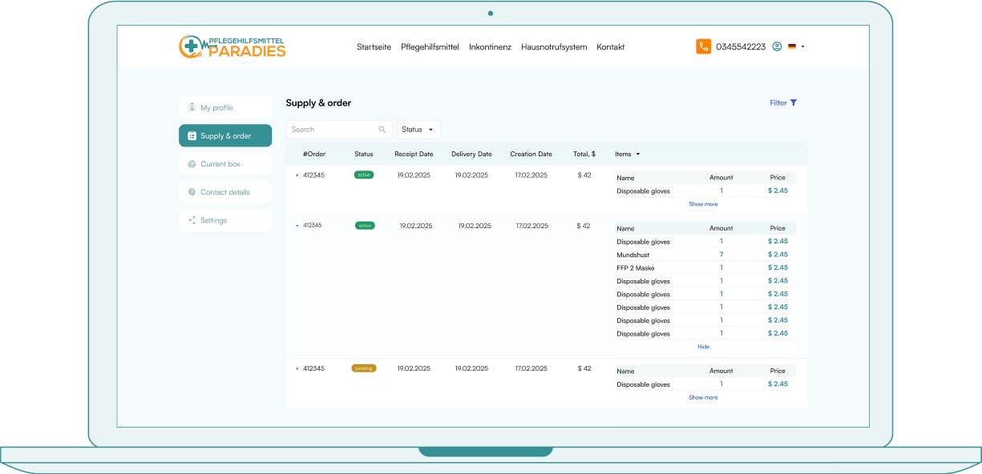
Task: Select Supply & order sidebar tab
Action: (225, 136)
